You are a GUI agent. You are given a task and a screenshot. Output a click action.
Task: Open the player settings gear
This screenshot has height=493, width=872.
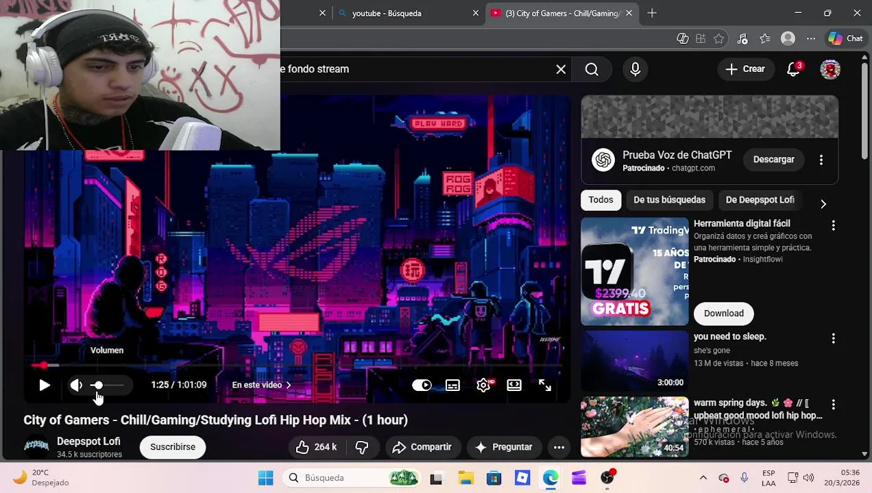click(x=483, y=385)
